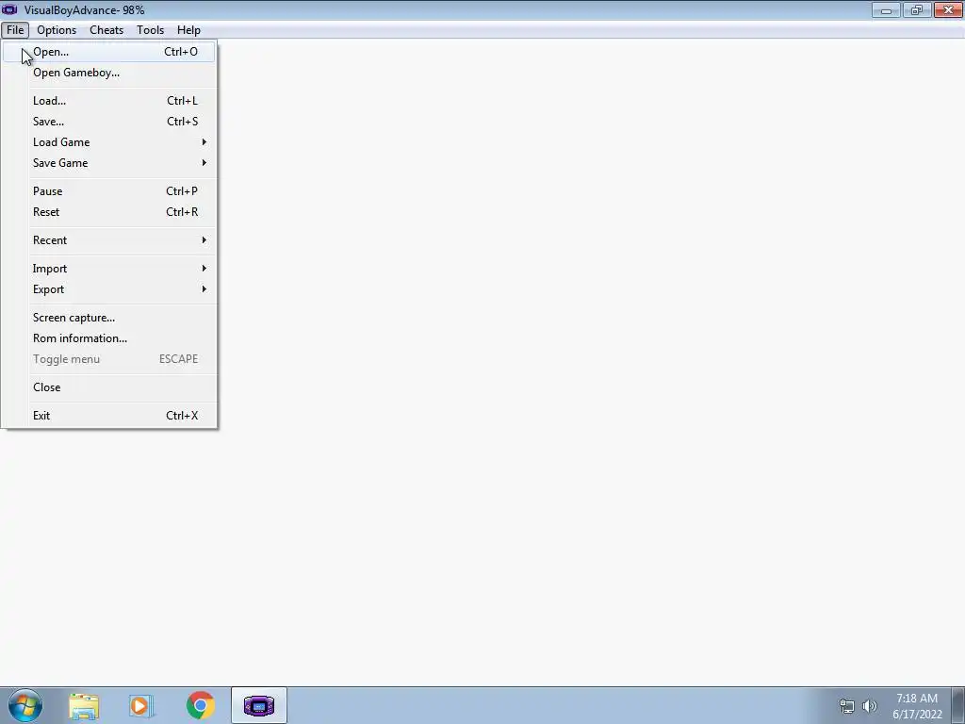Click Pause in the File menu

click(x=109, y=190)
